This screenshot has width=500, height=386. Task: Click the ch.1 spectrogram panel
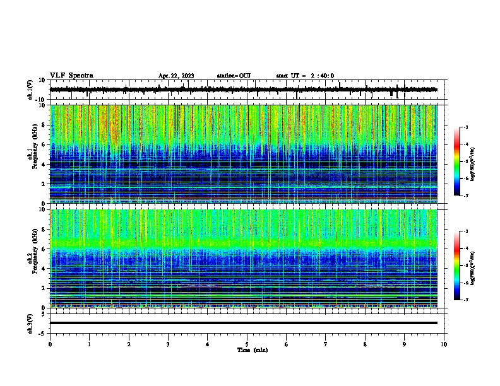[x=243, y=154]
